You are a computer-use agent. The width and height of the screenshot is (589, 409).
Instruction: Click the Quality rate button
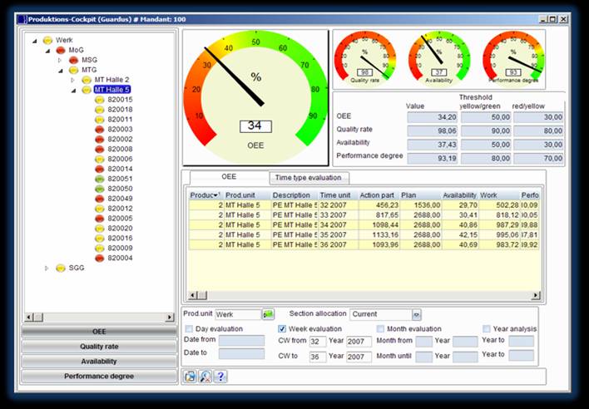click(x=99, y=347)
